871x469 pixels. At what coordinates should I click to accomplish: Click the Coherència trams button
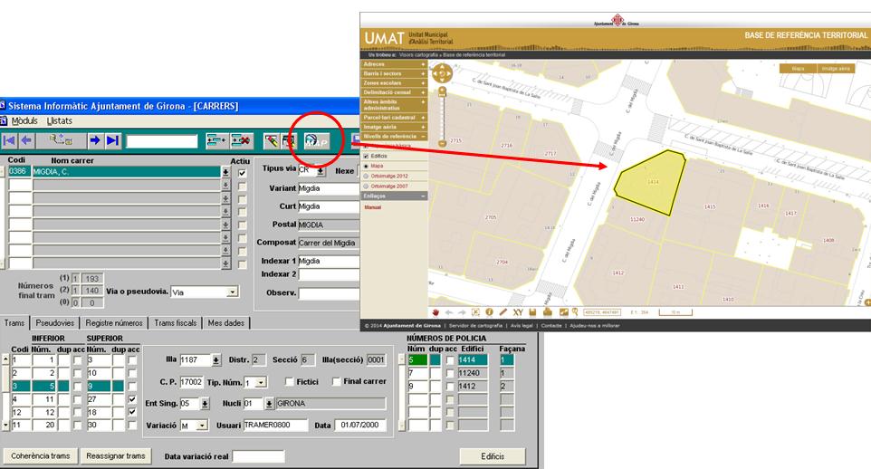tap(41, 456)
